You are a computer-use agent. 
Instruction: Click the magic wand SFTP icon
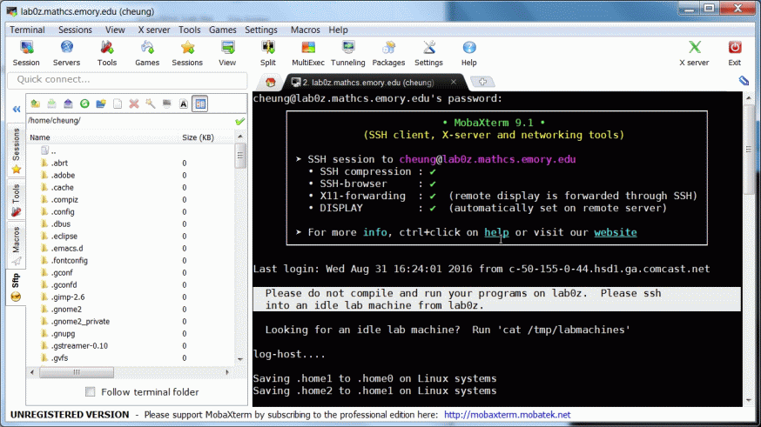tap(151, 103)
